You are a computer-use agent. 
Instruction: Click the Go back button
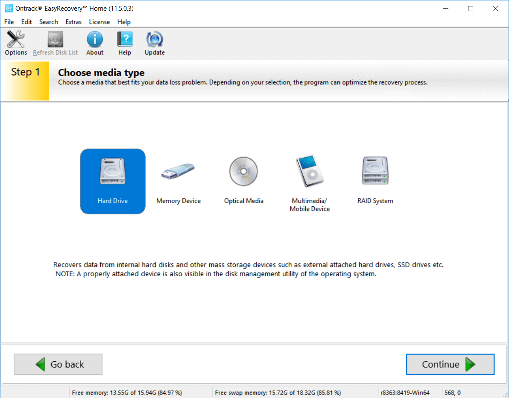click(58, 364)
